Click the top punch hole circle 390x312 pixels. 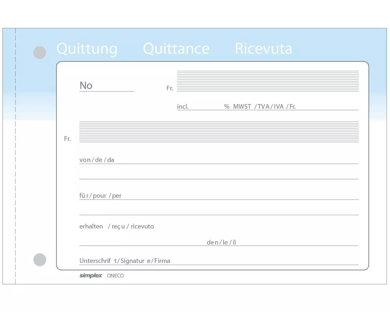[x=40, y=53]
